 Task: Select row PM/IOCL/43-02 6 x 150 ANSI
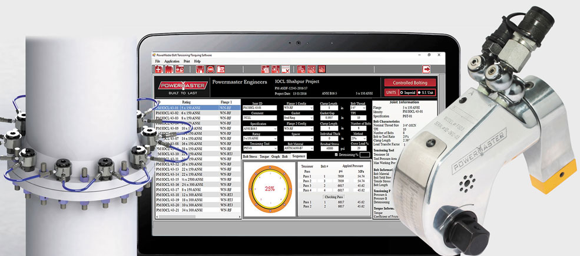198,113
